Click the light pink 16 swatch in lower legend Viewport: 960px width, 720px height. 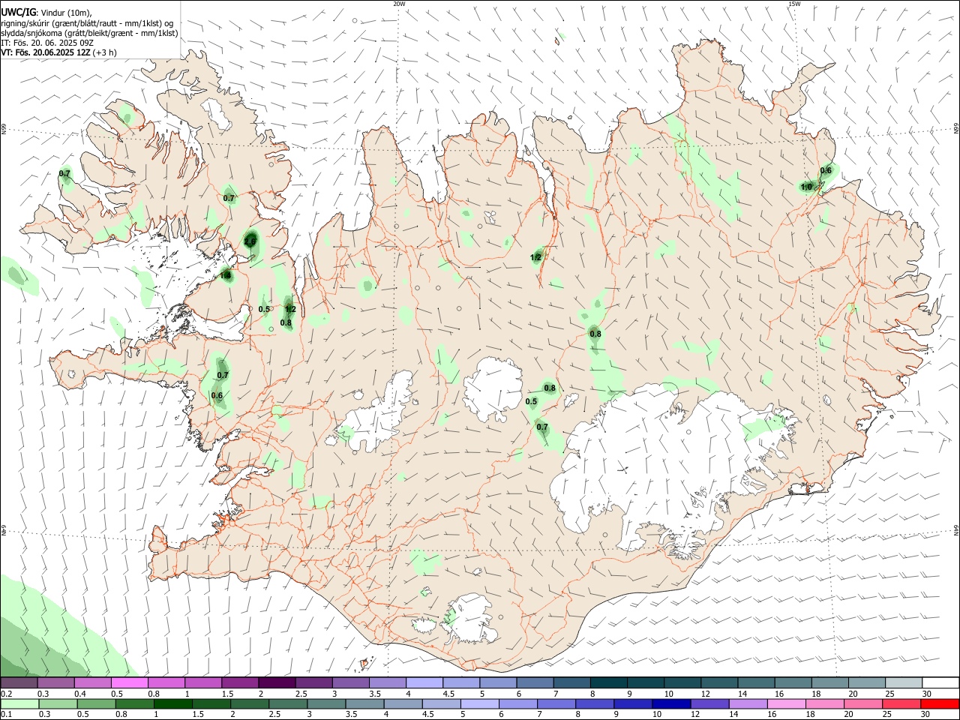point(786,704)
